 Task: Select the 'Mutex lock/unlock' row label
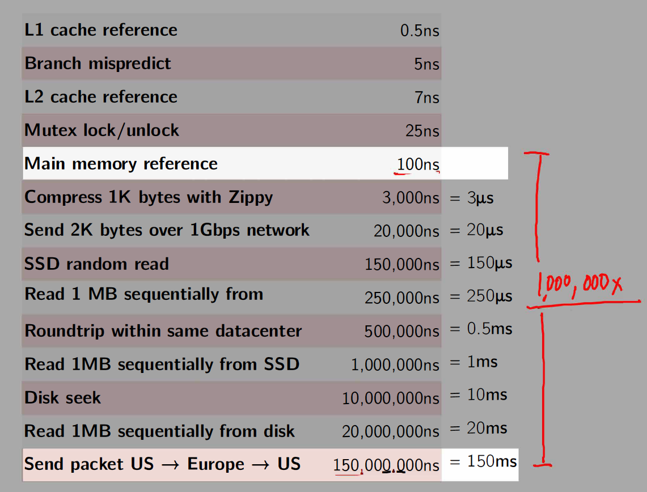[x=102, y=130]
